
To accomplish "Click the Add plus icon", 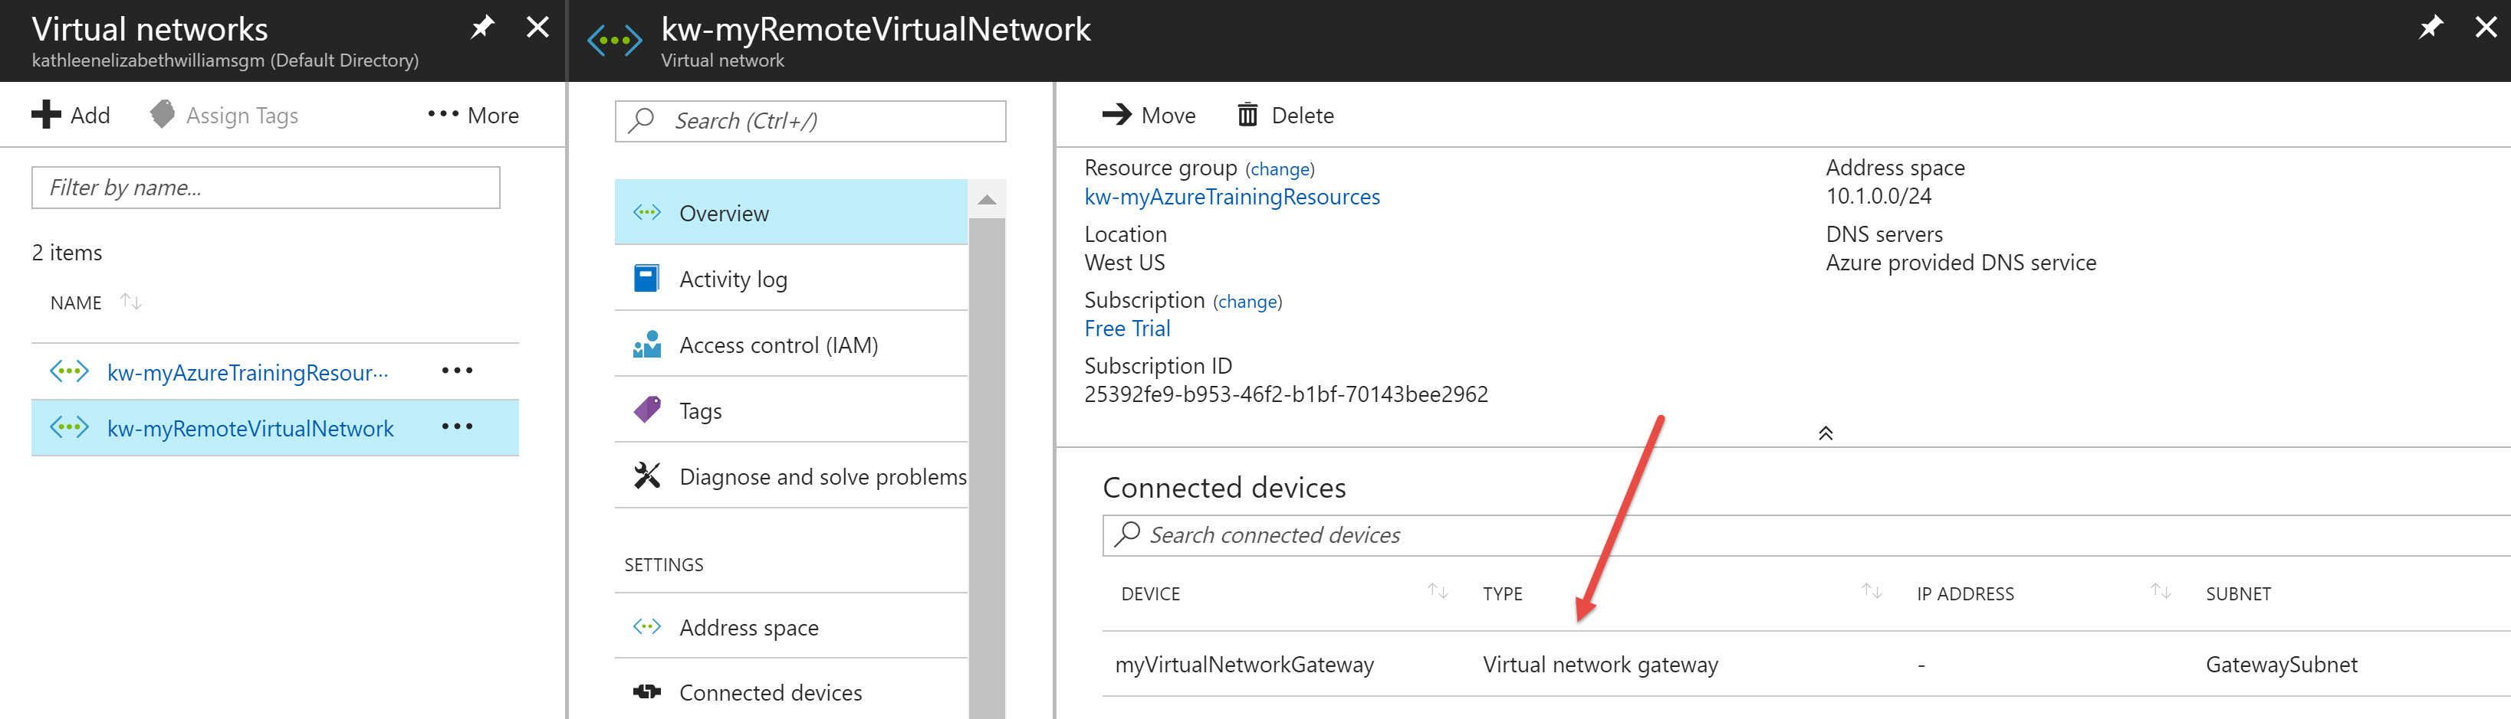I will tap(46, 115).
